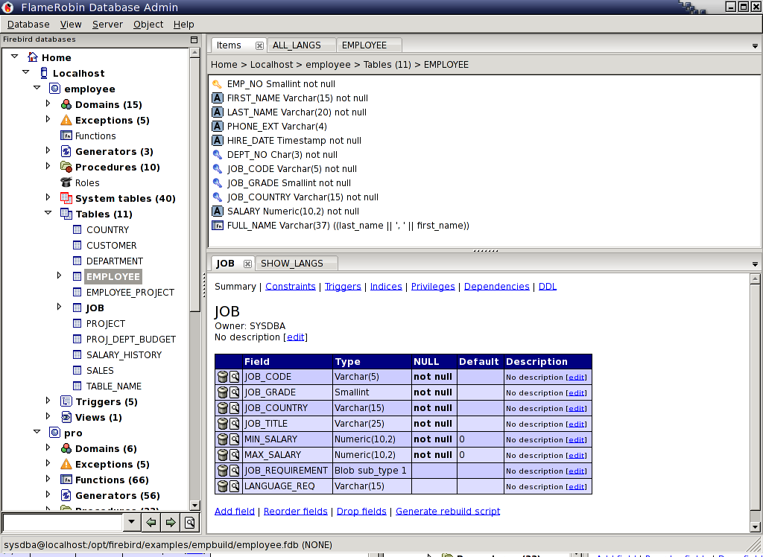Click the Localhost server icon
Image resolution: width=763 pixels, height=557 pixels.
44,73
